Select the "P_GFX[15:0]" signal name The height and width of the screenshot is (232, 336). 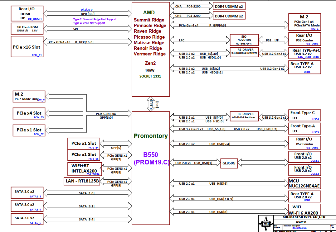(84, 42)
